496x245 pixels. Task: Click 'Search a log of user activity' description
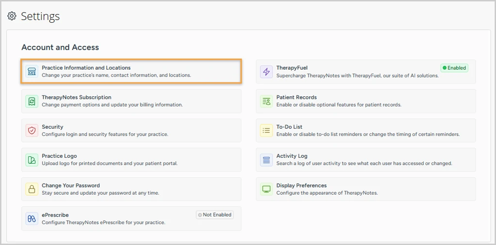point(364,164)
